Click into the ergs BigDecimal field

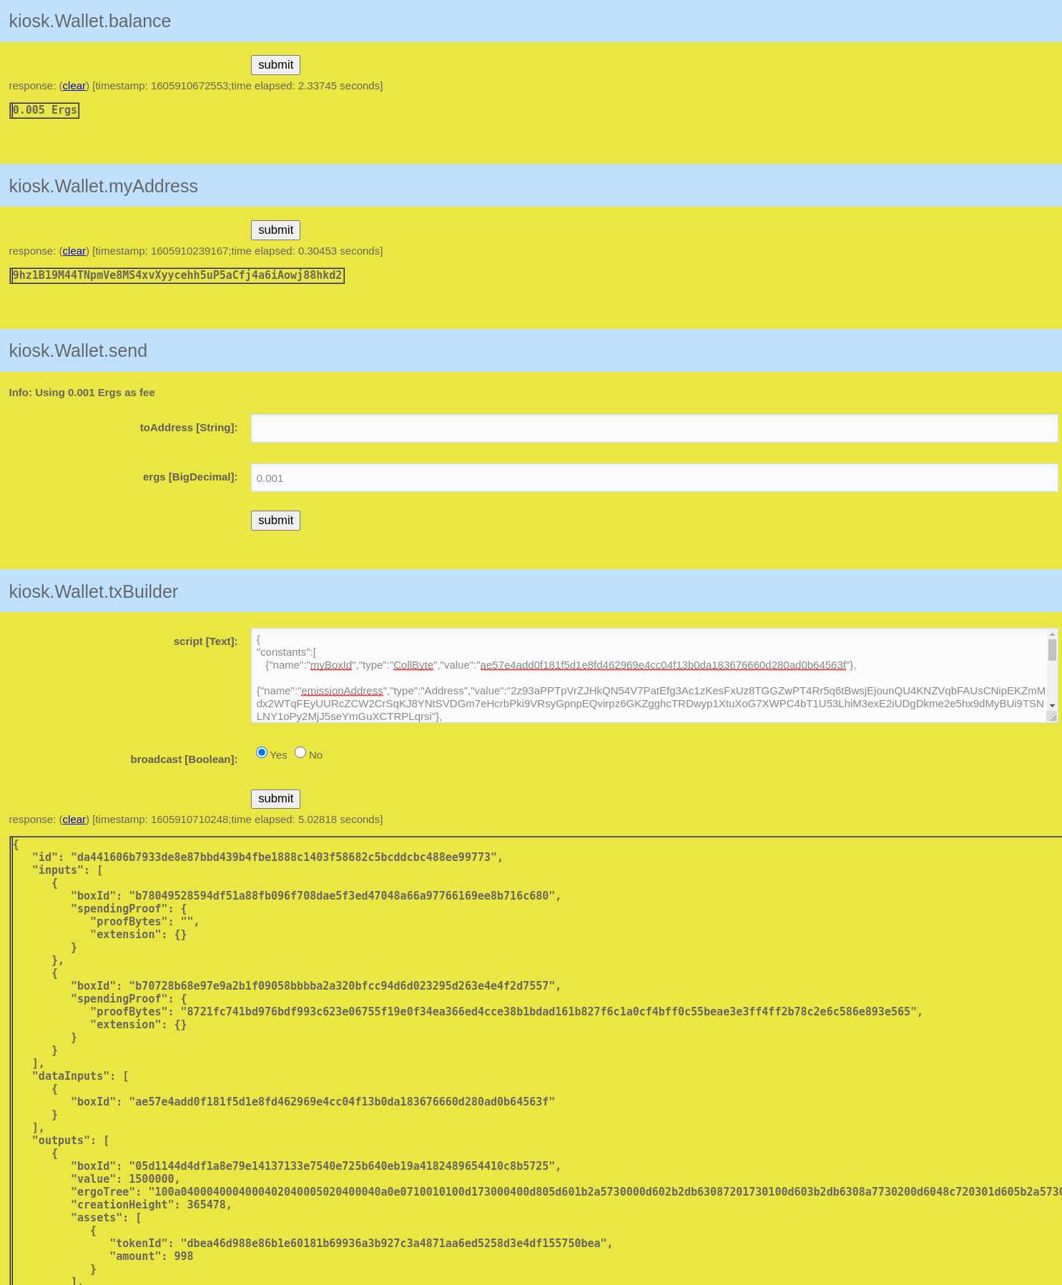654,478
